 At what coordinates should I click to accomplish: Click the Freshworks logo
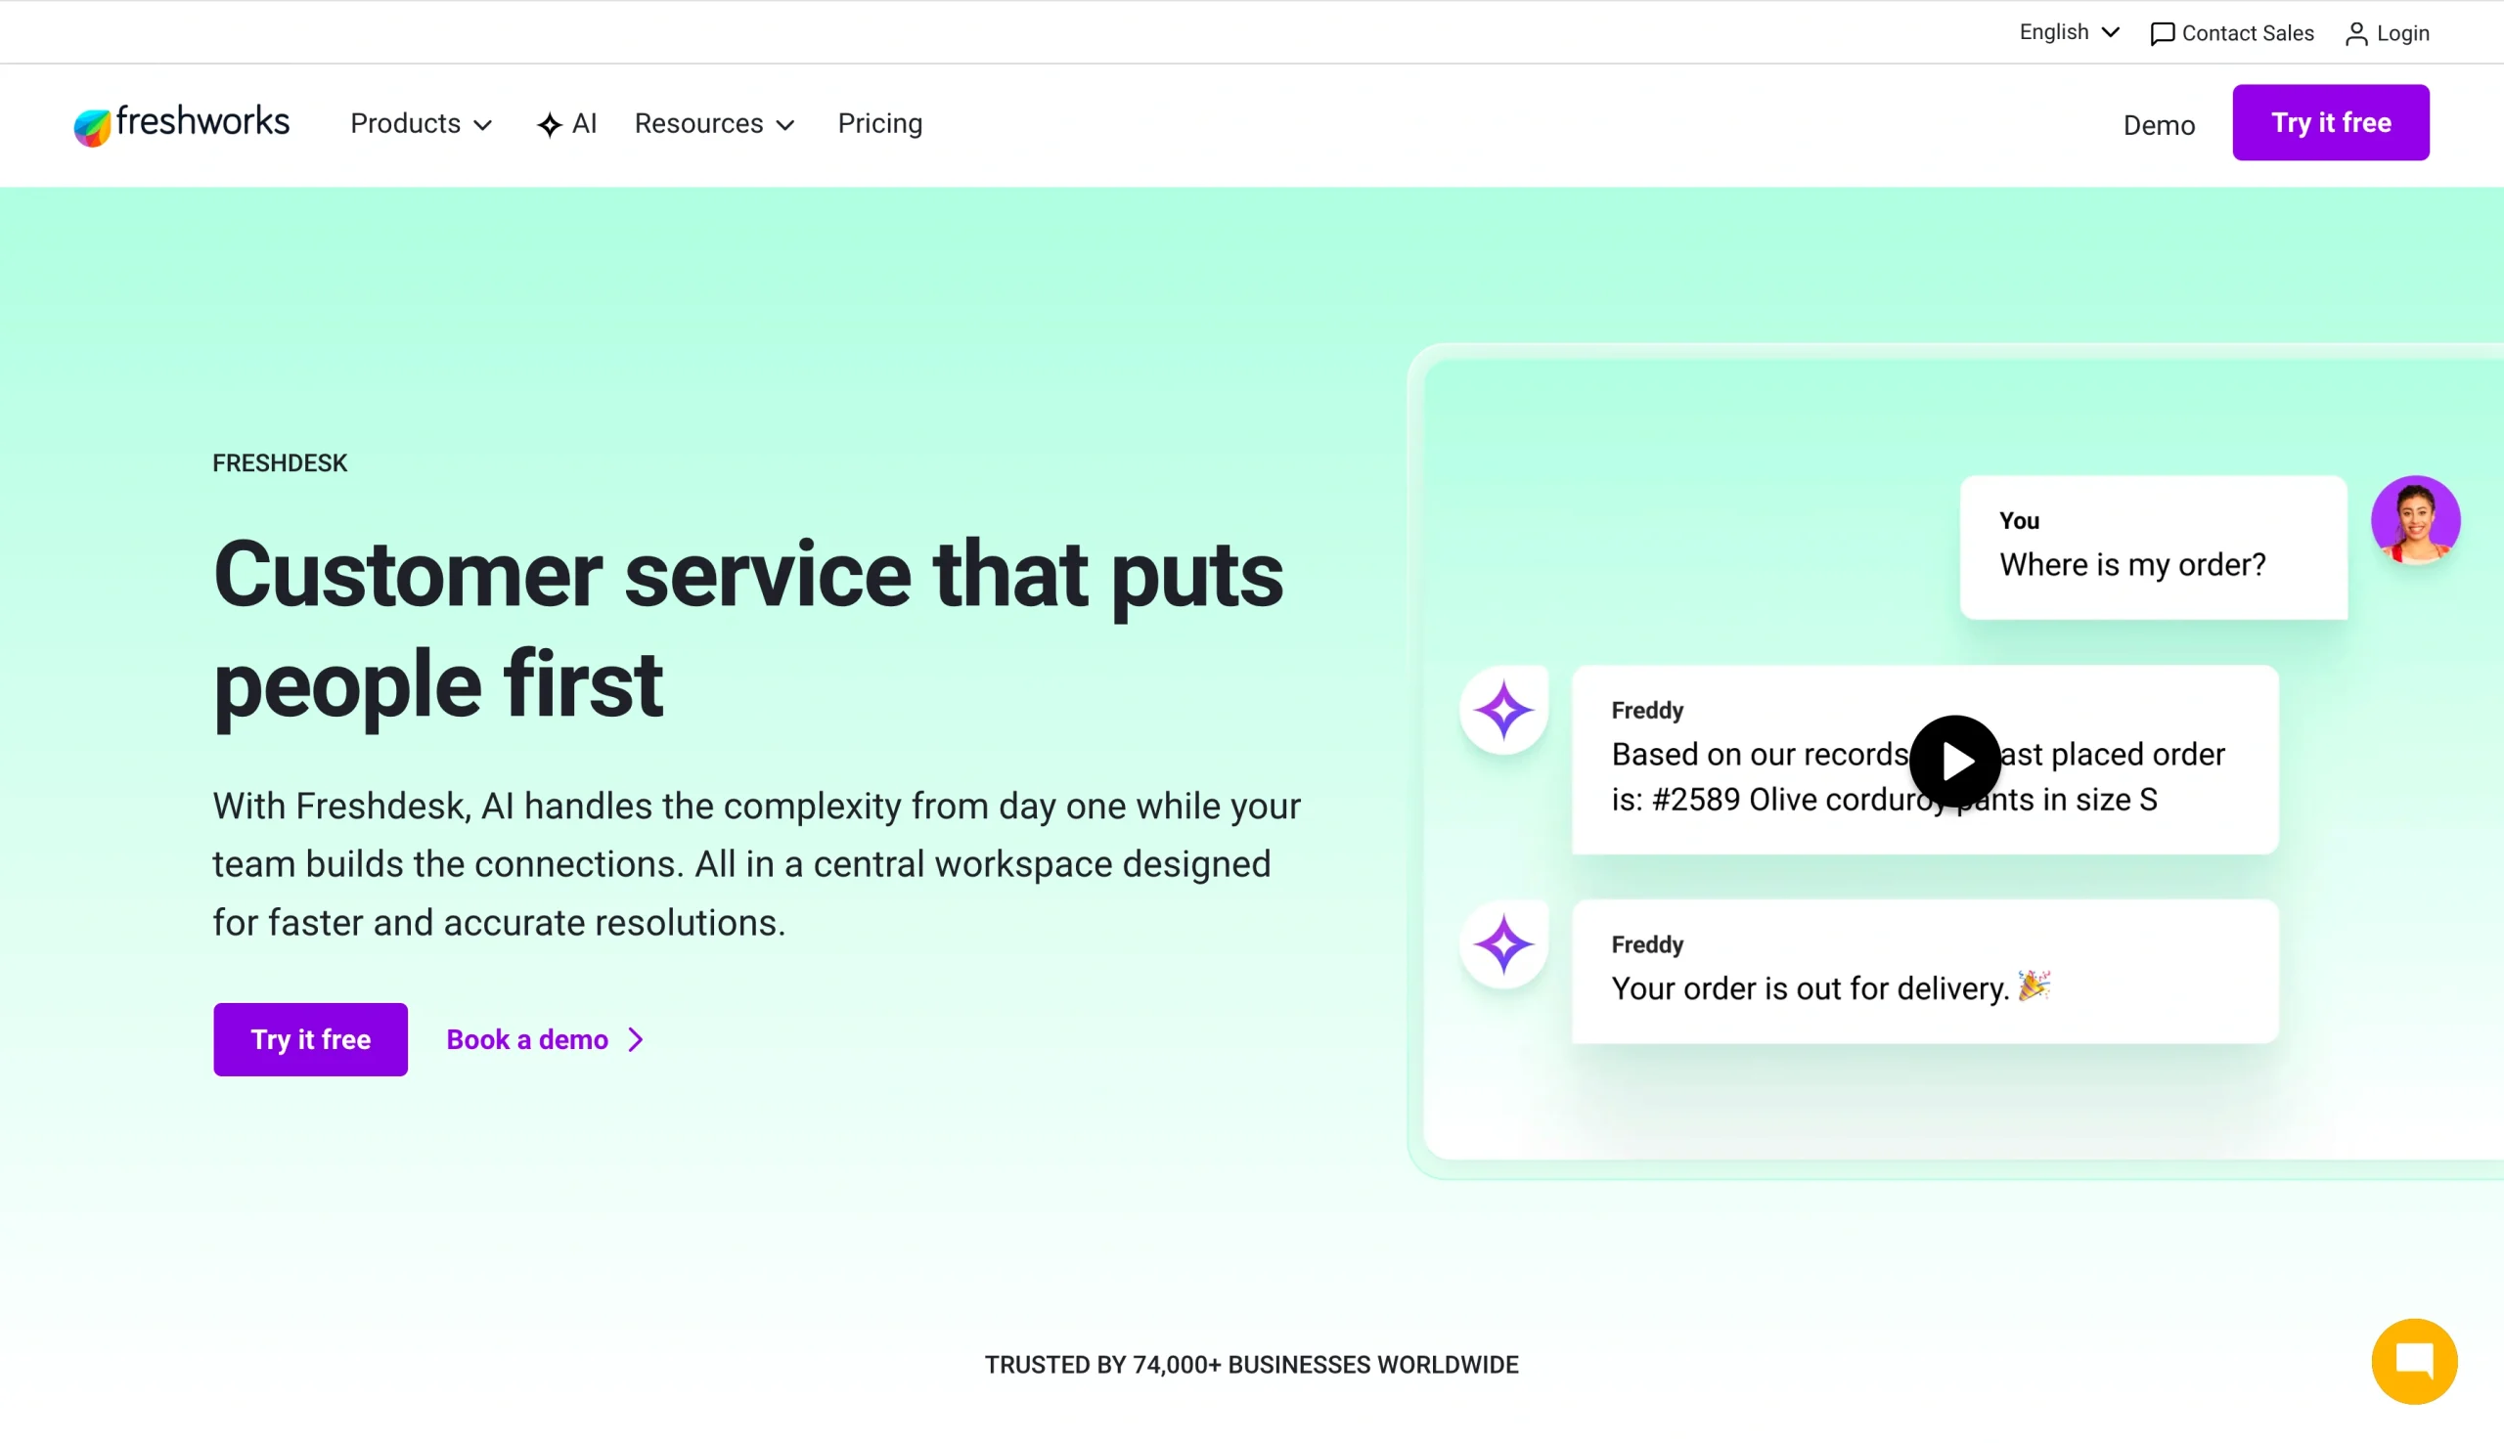[181, 124]
